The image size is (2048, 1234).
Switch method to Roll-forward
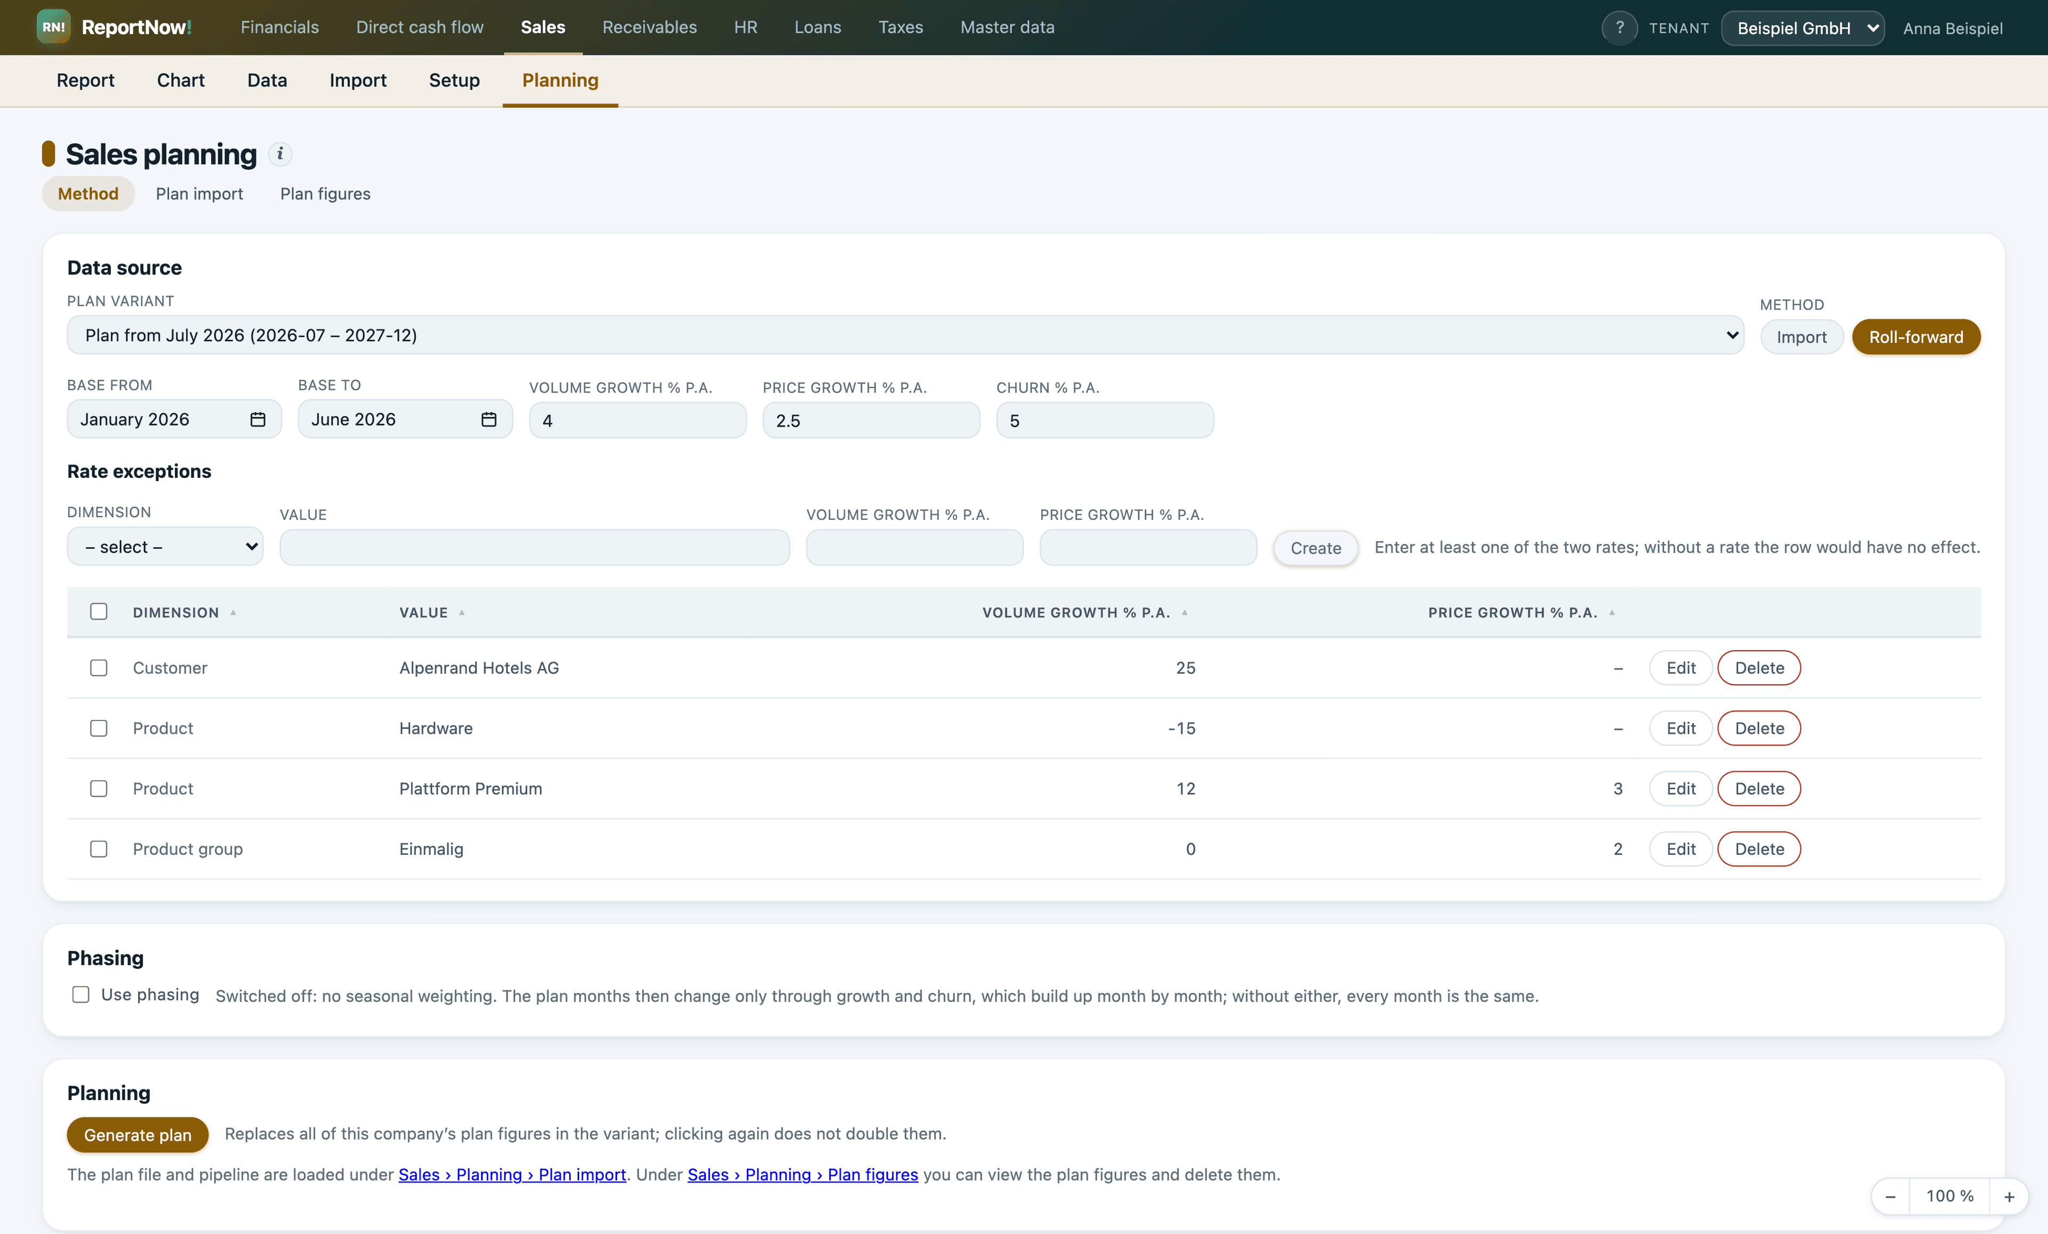[x=1916, y=336]
